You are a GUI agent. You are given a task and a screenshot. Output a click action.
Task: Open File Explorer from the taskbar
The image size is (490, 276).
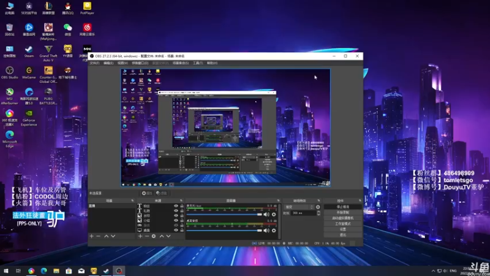tap(56, 270)
